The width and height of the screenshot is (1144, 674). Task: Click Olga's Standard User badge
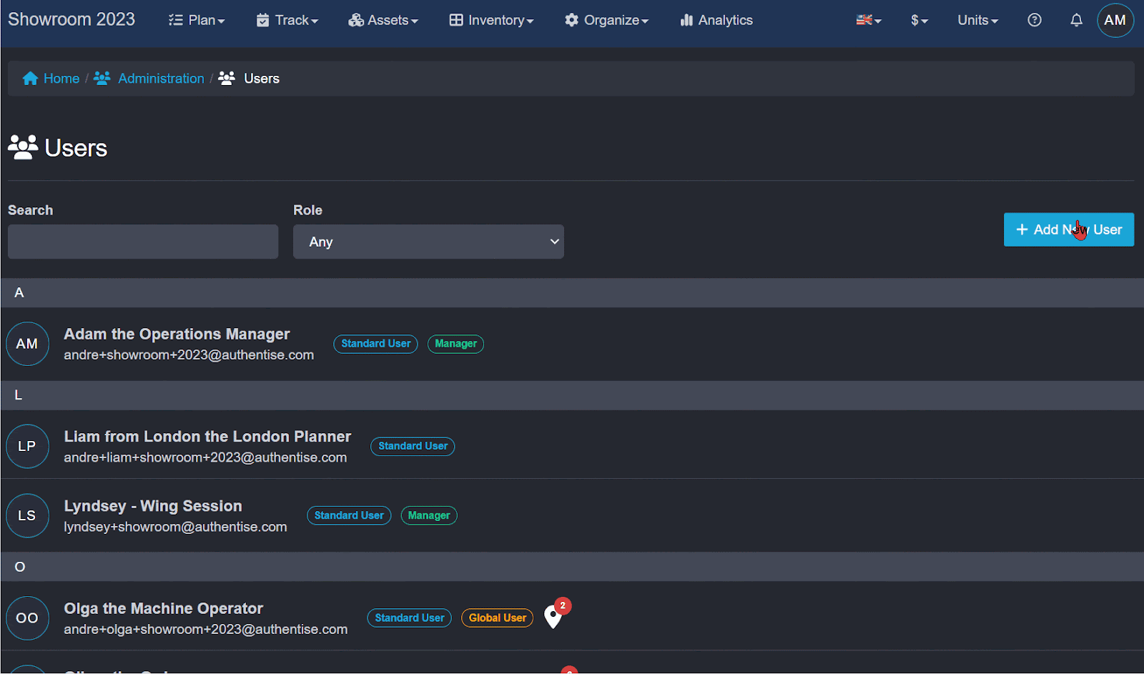pyautogui.click(x=410, y=618)
